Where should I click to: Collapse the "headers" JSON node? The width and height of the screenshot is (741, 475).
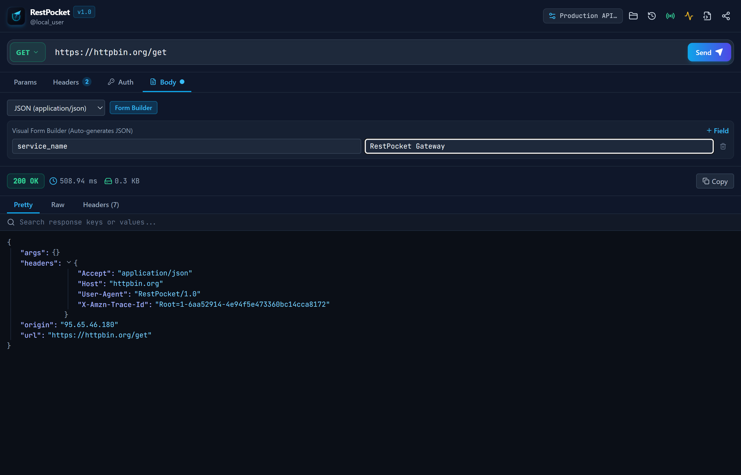tap(69, 262)
